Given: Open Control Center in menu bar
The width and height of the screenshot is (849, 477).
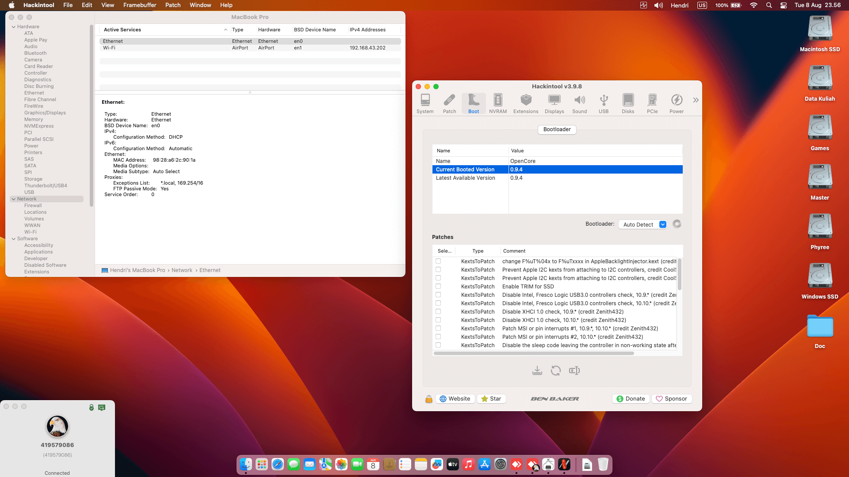Looking at the screenshot, I should click(784, 5).
